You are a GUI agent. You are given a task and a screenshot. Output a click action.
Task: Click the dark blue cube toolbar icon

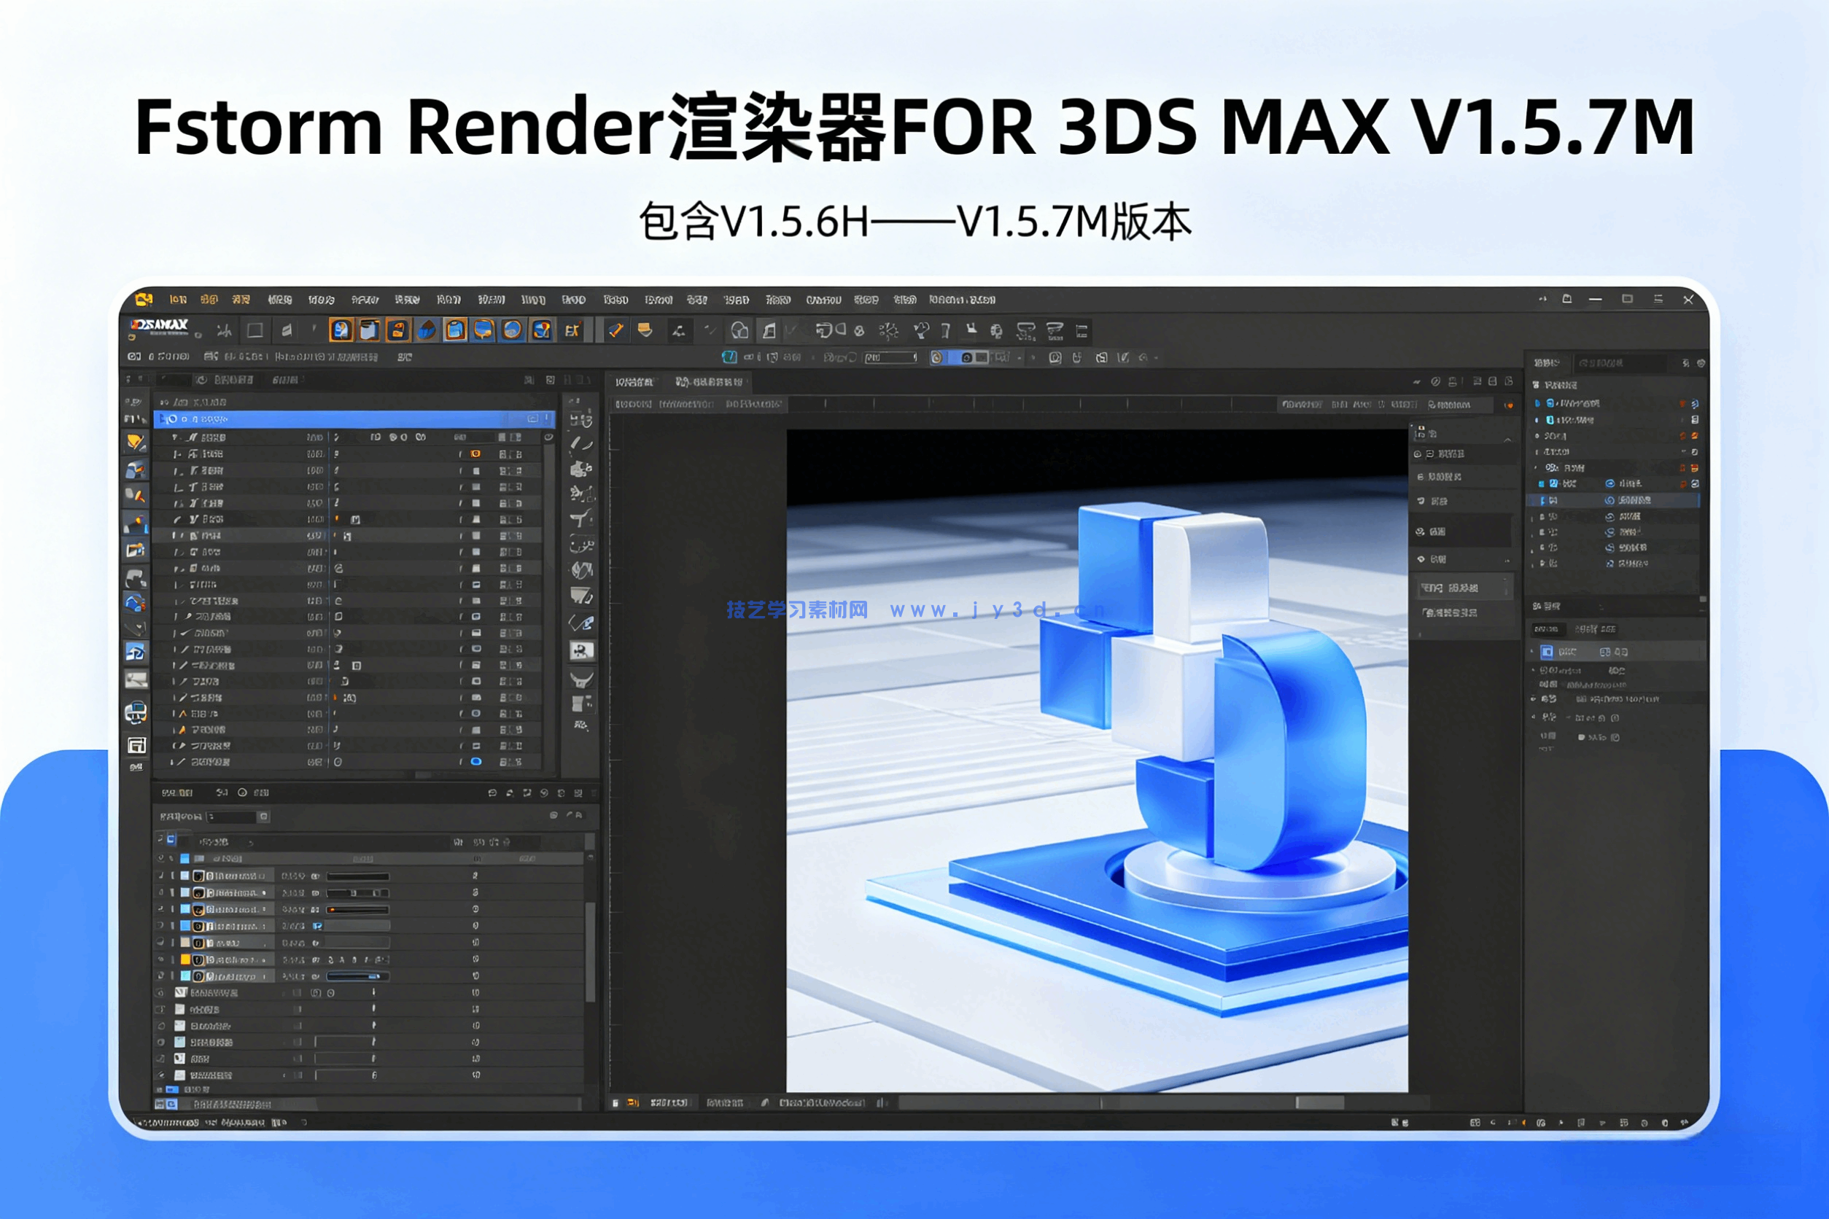tap(426, 330)
